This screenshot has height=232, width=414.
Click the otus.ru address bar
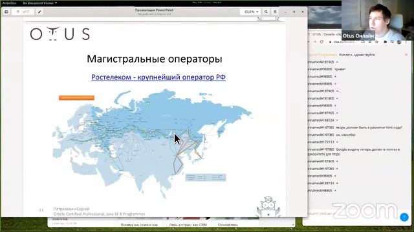(344, 42)
